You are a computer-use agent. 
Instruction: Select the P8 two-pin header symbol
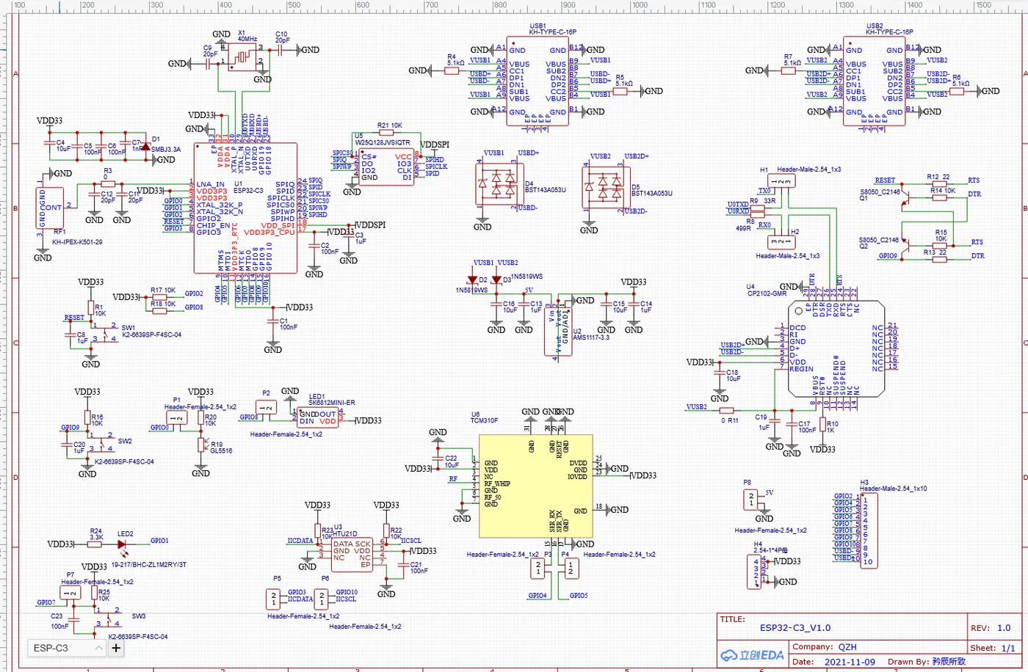(x=750, y=501)
